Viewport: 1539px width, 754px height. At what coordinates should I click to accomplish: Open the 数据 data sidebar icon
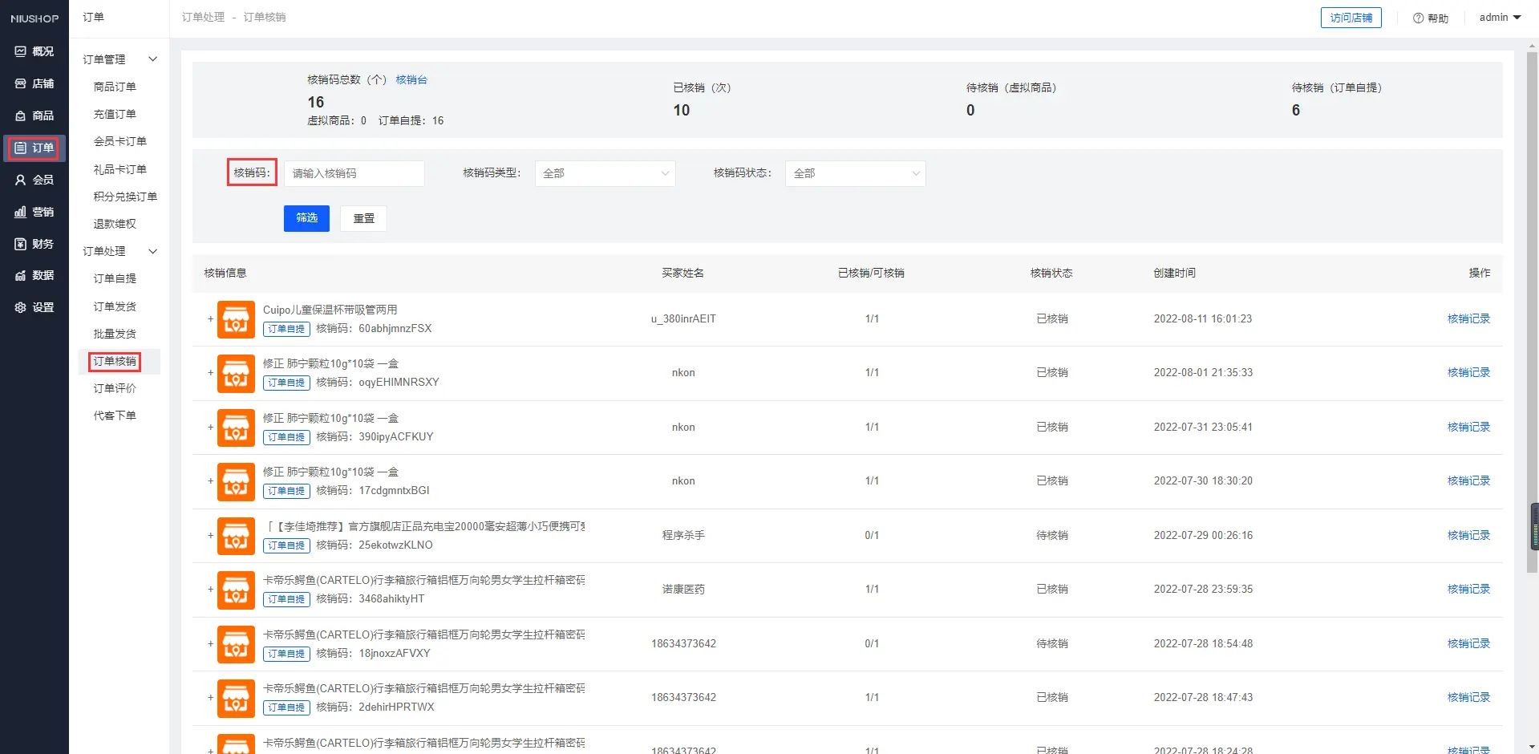21,275
